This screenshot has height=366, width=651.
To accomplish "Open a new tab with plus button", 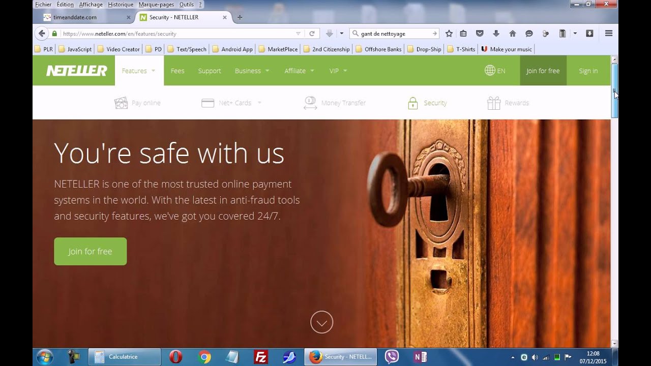I will click(240, 17).
